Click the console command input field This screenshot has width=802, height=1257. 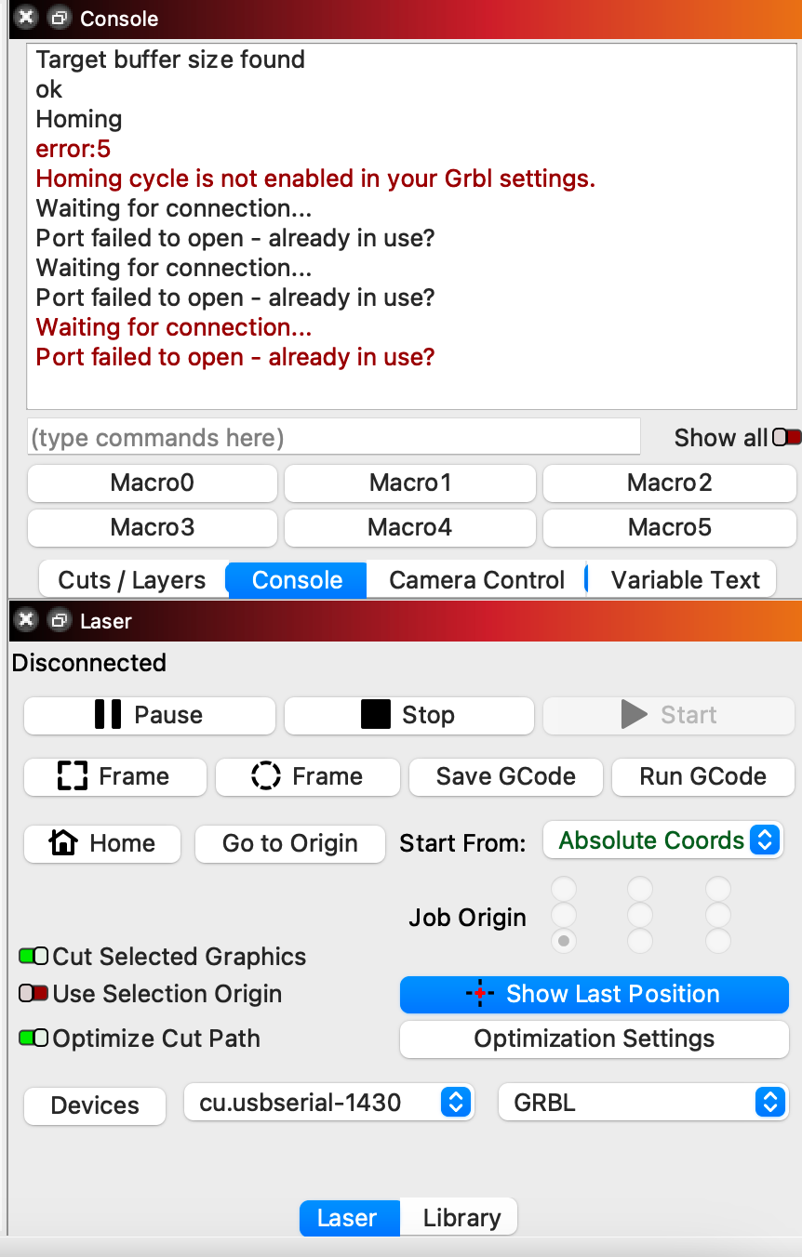333,437
